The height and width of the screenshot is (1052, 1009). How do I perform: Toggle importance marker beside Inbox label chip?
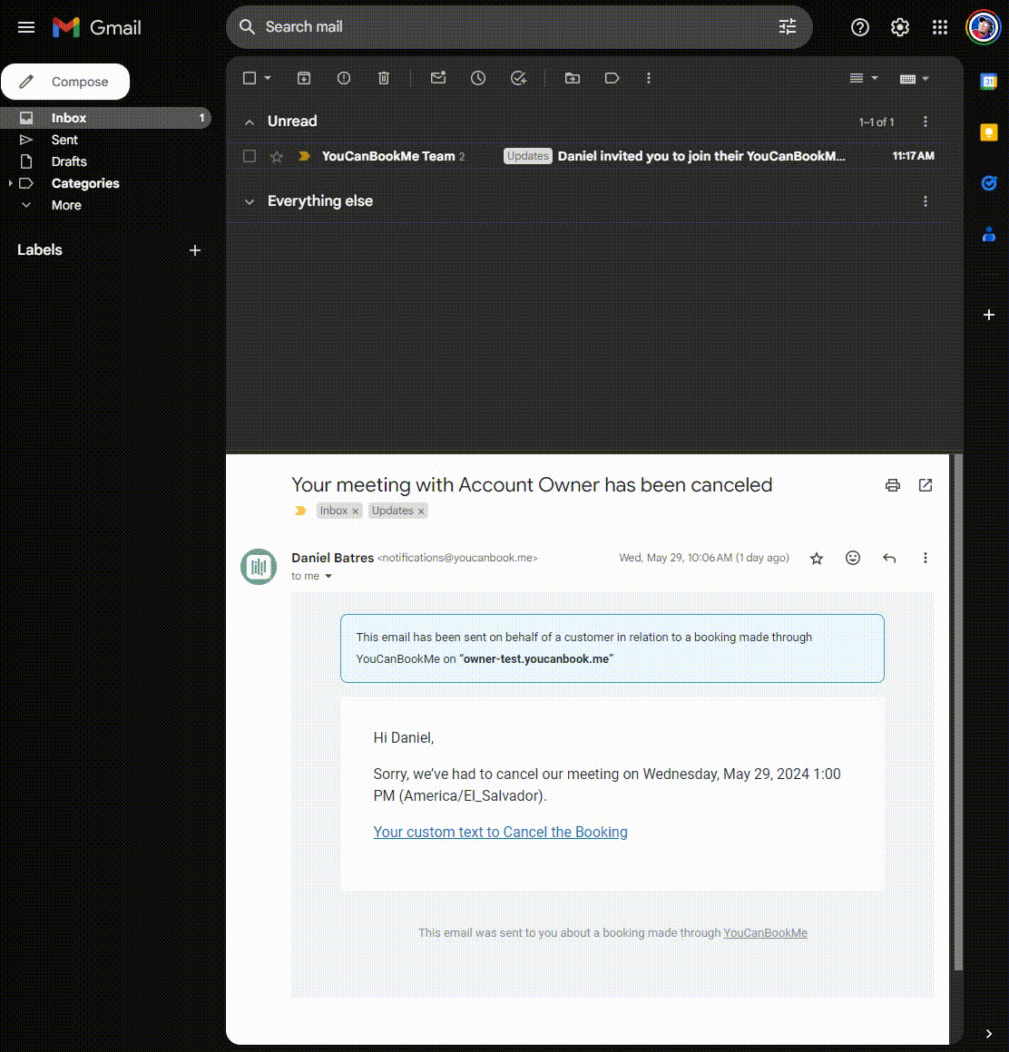300,511
